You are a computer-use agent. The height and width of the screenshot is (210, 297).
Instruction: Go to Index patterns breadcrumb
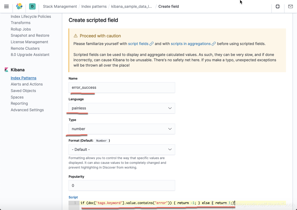pos(94,7)
